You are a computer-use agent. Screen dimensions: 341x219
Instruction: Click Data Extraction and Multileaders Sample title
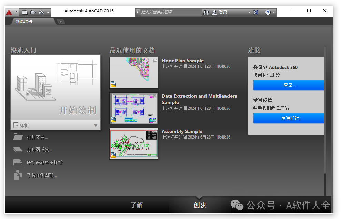[x=199, y=99]
